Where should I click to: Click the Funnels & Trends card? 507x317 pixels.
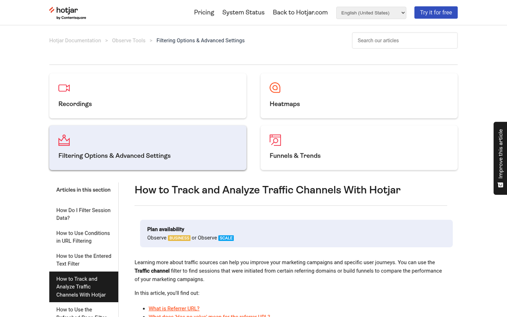click(x=358, y=148)
